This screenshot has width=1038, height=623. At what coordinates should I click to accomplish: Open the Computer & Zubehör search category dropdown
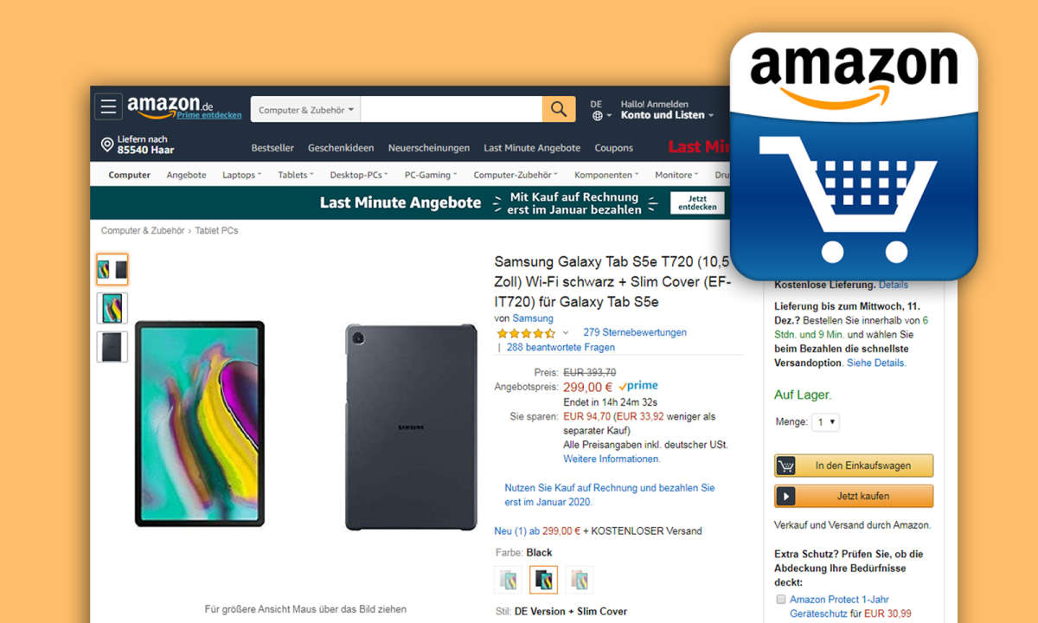[x=305, y=110]
